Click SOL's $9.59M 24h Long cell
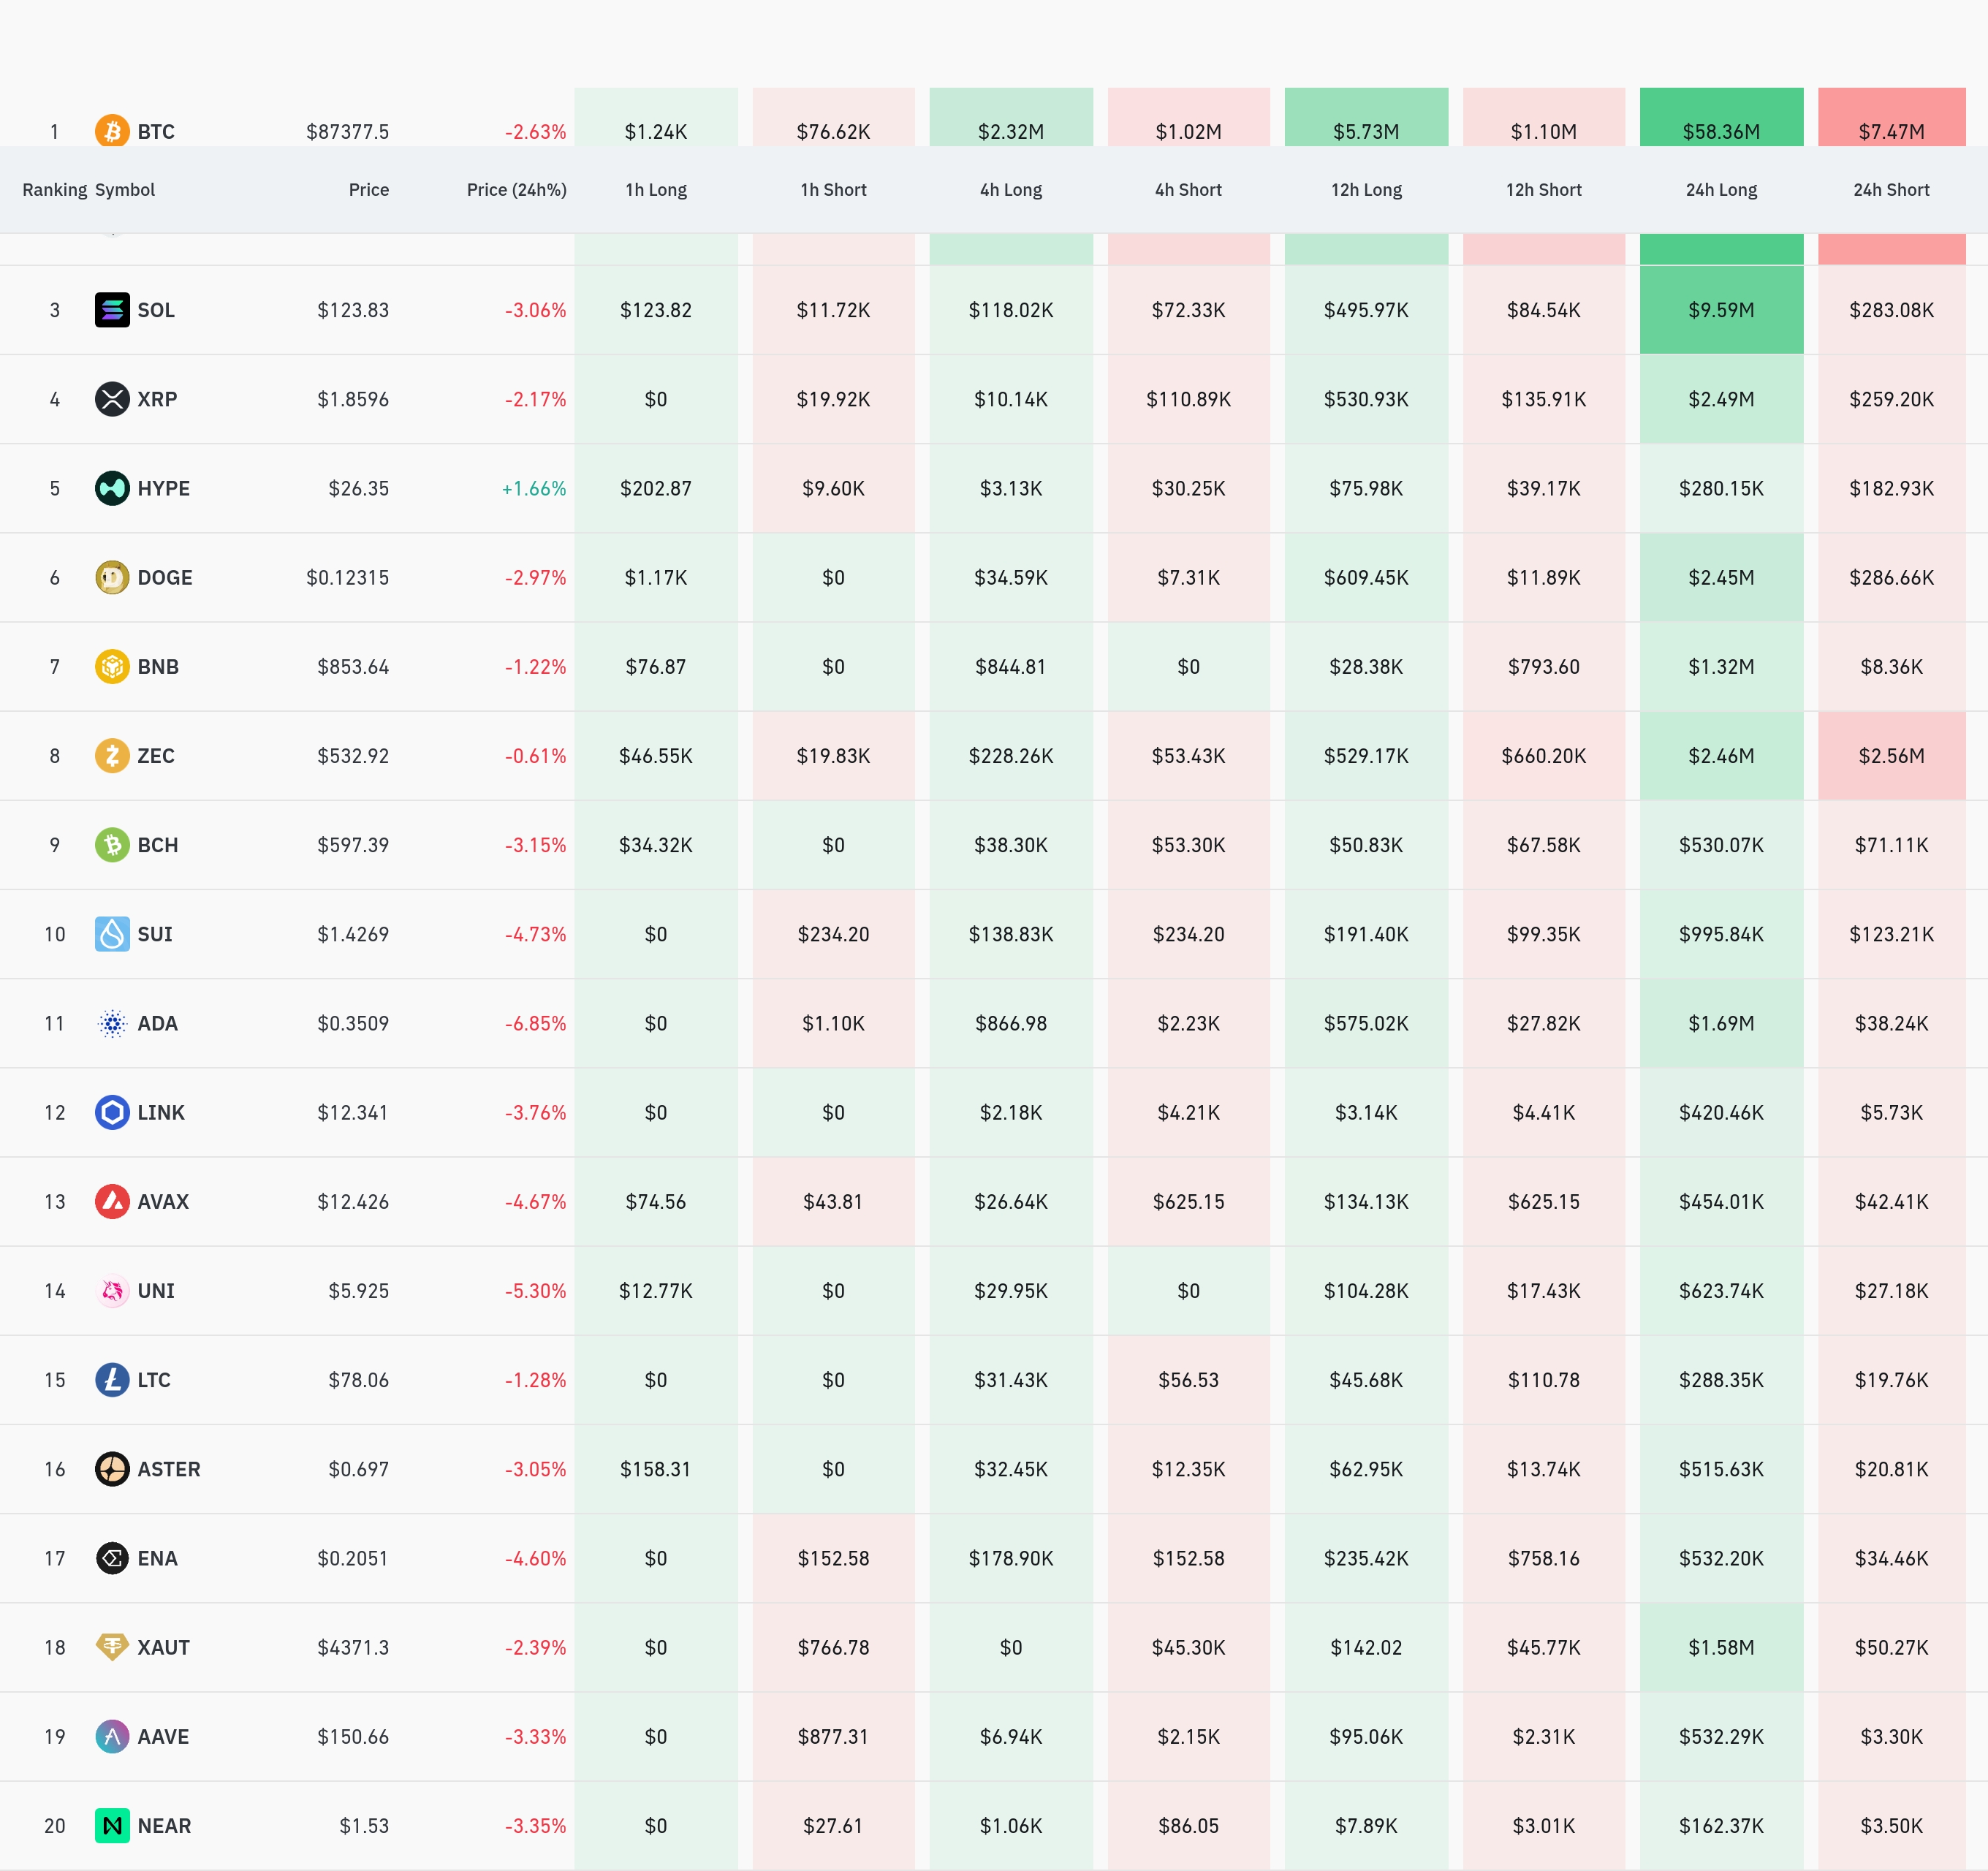Image resolution: width=1988 pixels, height=1871 pixels. [1720, 310]
